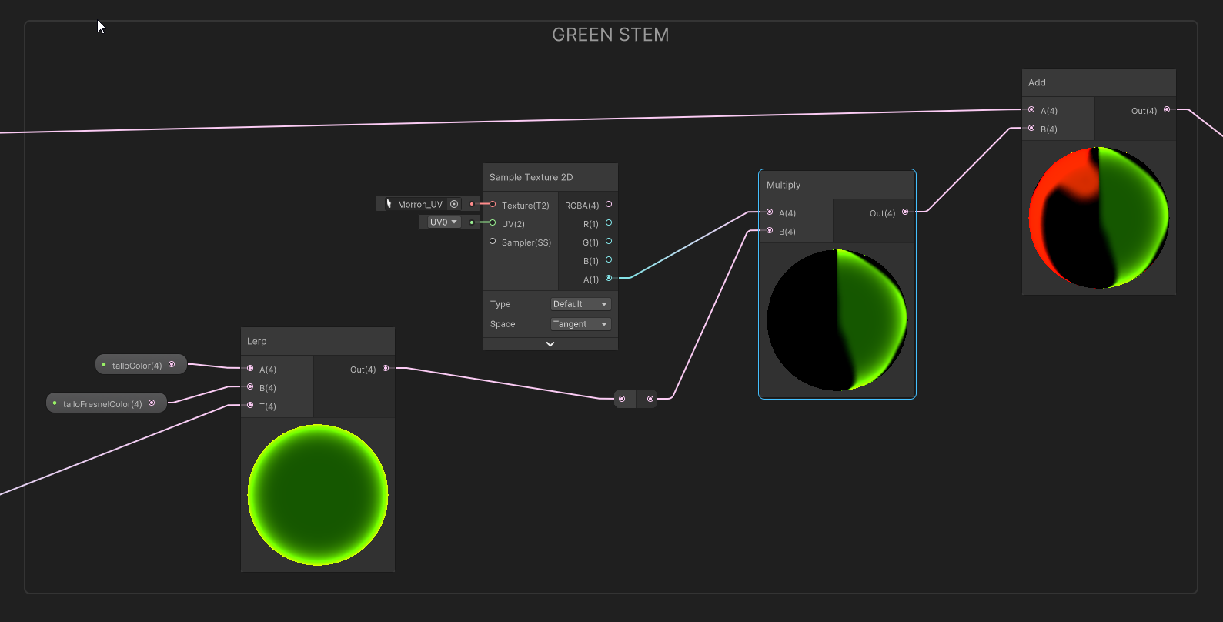Click the RGBA(4) output port
Viewport: 1223px width, 622px height.
(609, 205)
